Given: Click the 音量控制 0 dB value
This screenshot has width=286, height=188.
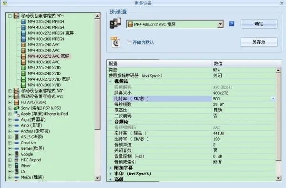Looking at the screenshot, I should (217, 157).
